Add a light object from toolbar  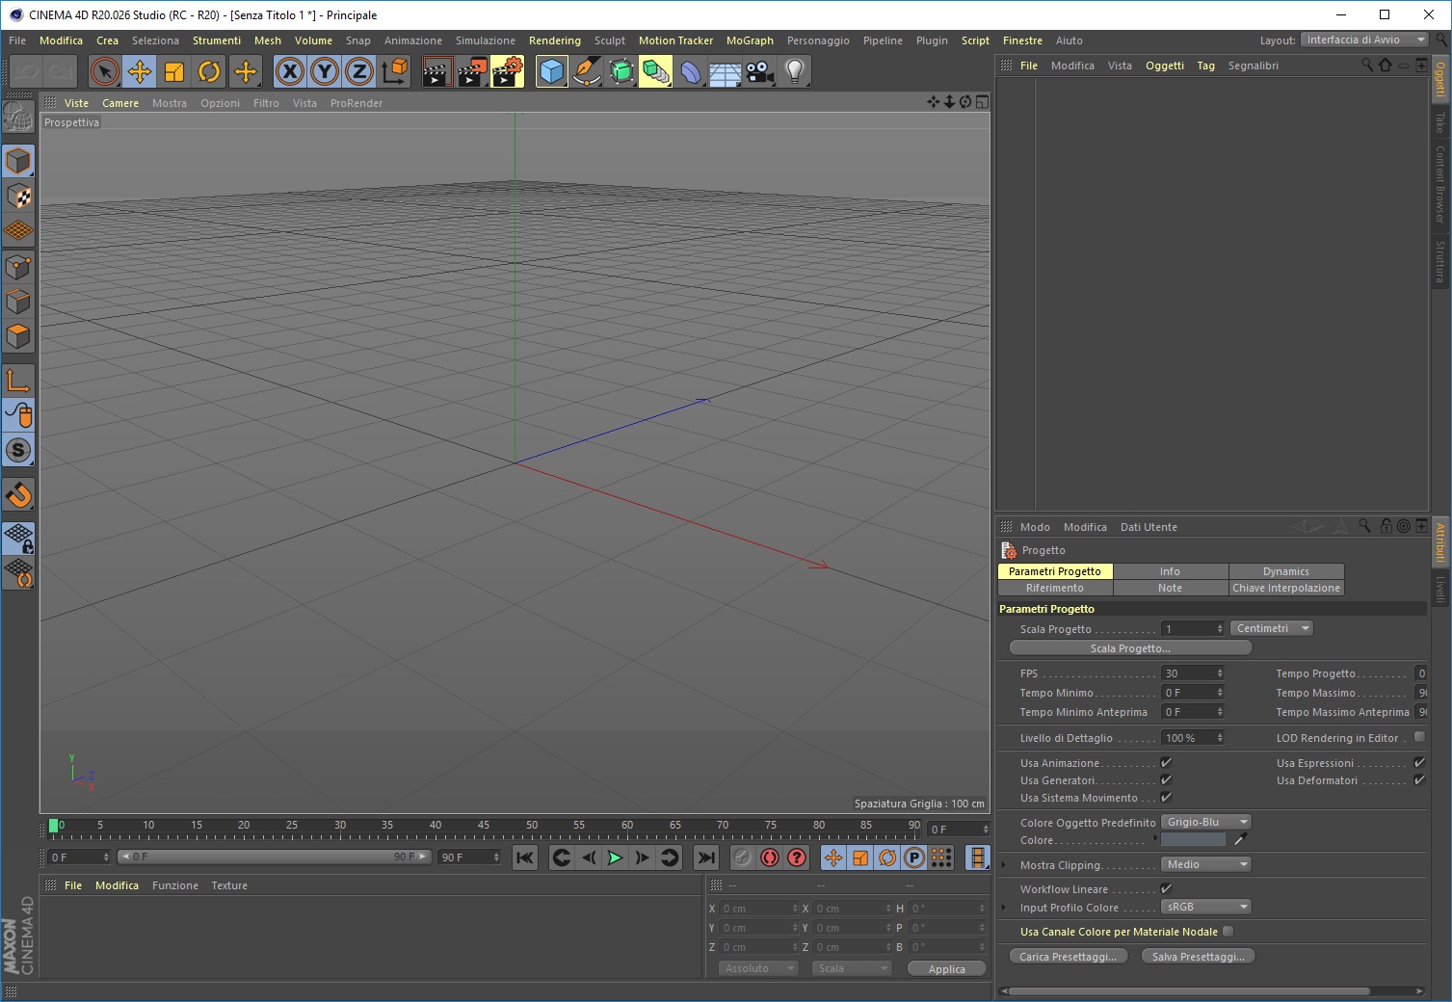pos(795,71)
